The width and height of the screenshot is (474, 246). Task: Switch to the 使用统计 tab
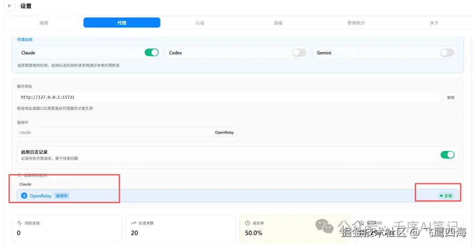pos(356,23)
